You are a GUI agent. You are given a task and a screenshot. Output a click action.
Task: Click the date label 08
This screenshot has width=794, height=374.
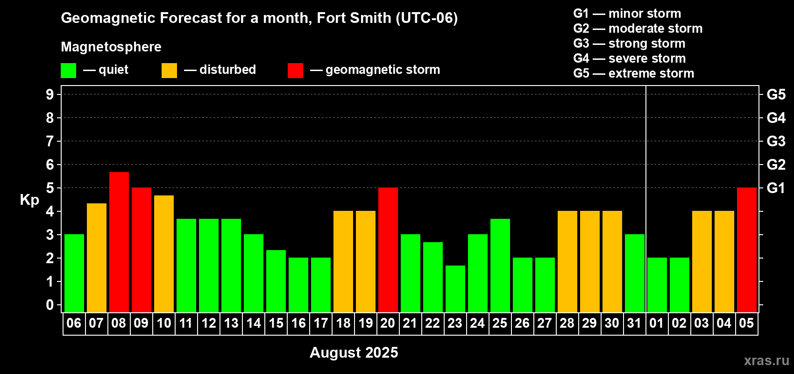[119, 323]
